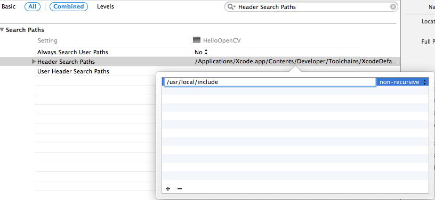
Task: Select the All settings filter
Action: pyautogui.click(x=33, y=6)
